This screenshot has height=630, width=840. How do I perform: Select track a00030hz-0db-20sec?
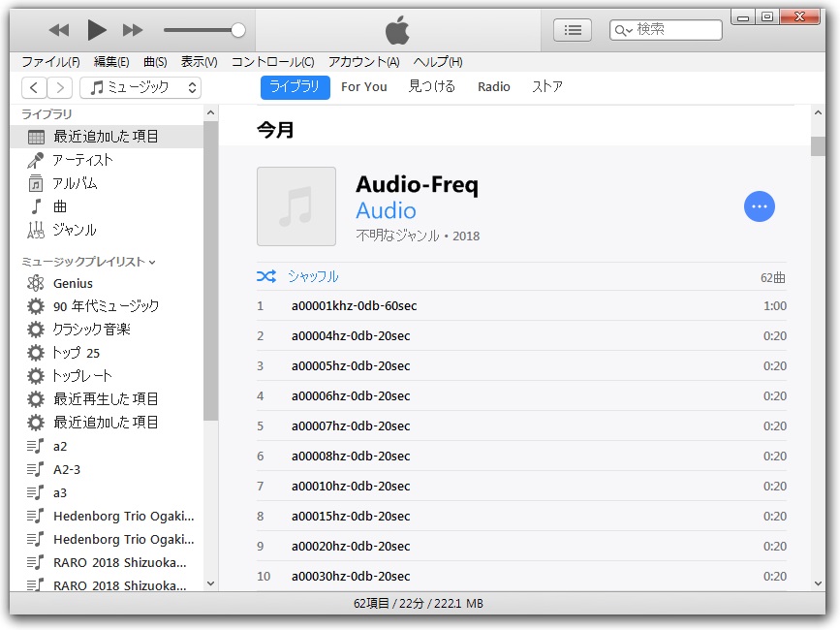[521, 576]
